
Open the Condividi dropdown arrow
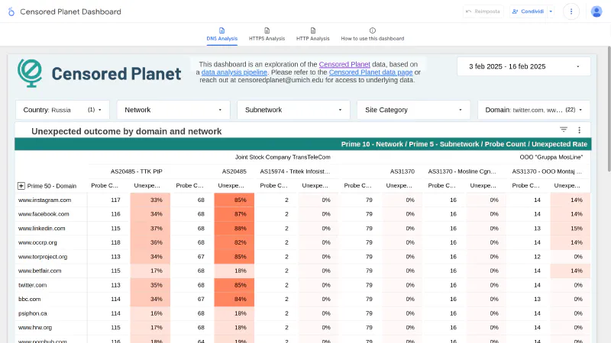[x=551, y=11]
